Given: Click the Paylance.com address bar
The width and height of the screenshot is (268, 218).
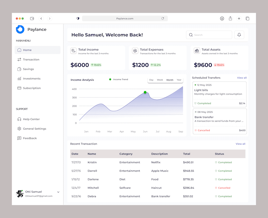Looking at the screenshot, I should click(x=125, y=18).
